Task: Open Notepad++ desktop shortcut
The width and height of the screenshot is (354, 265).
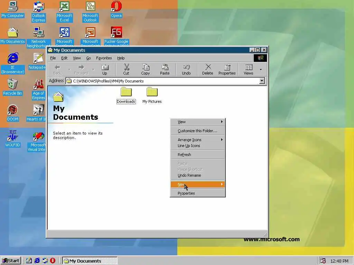Action: pyautogui.click(x=38, y=61)
